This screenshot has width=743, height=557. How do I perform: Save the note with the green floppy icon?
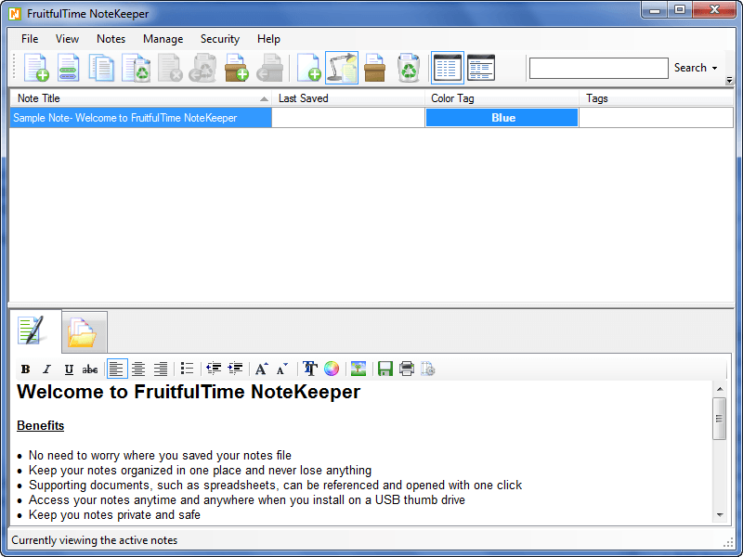(385, 369)
